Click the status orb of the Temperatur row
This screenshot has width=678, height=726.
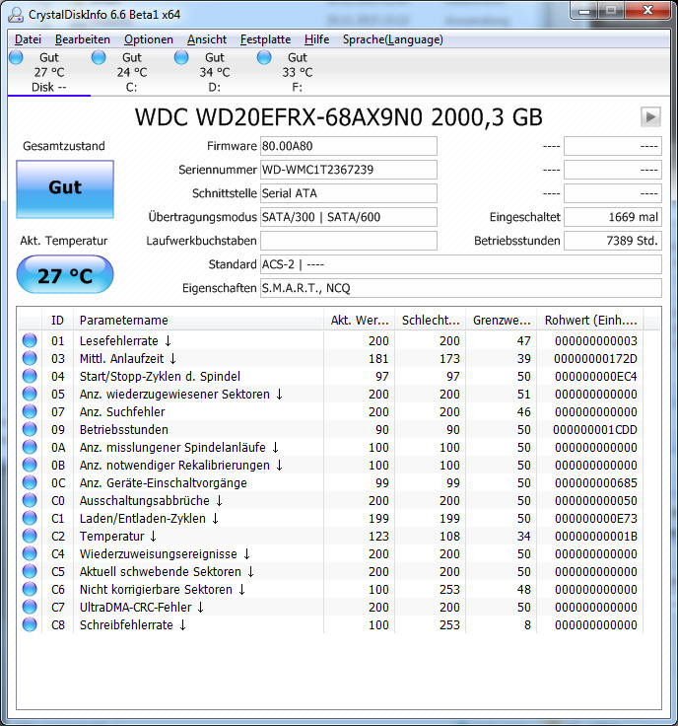30,536
